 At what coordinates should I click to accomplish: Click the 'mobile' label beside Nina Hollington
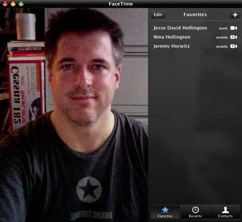pyautogui.click(x=221, y=38)
